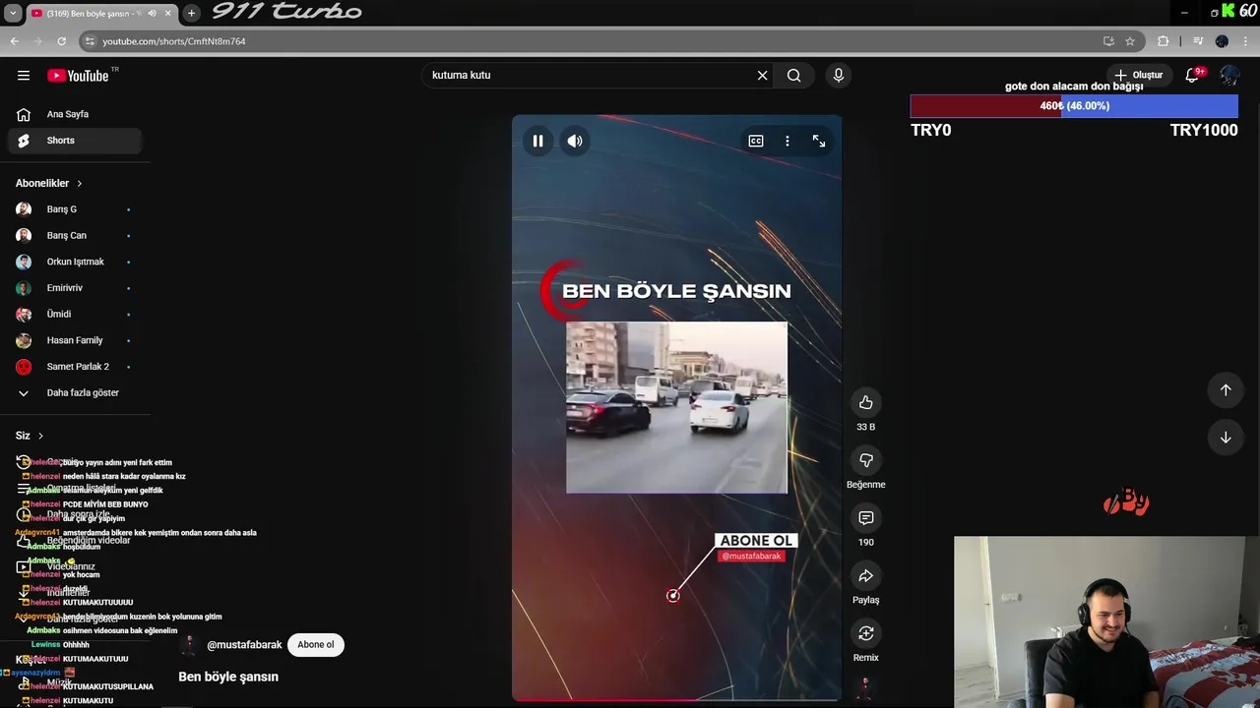Install app icon in address bar
The image size is (1260, 708).
coord(1108,41)
